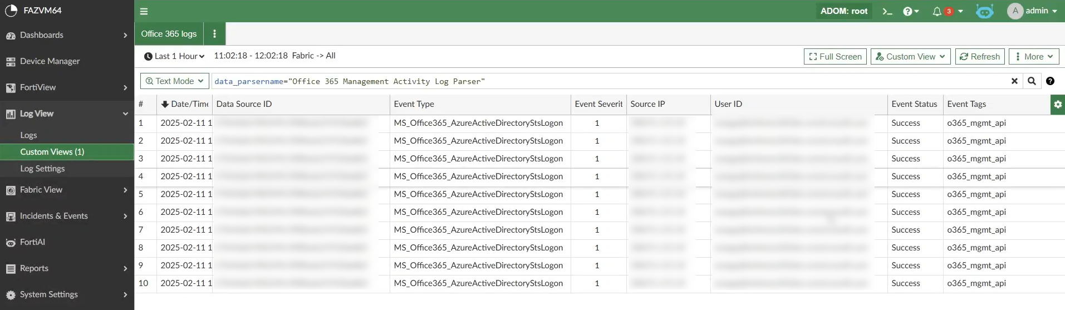Viewport: 1065px width, 310px height.
Task: Click the Source IP column header
Action: (668, 104)
